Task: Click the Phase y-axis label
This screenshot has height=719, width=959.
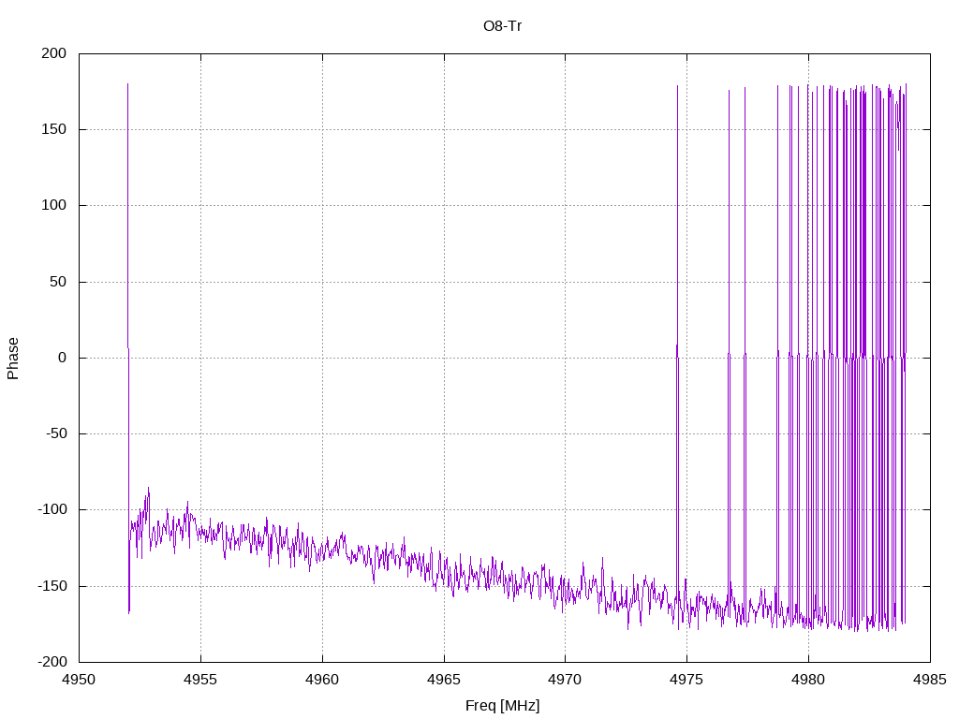Action: pyautogui.click(x=13, y=359)
